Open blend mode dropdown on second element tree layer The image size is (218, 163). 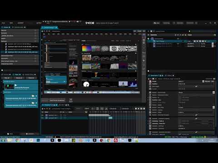click(213, 44)
